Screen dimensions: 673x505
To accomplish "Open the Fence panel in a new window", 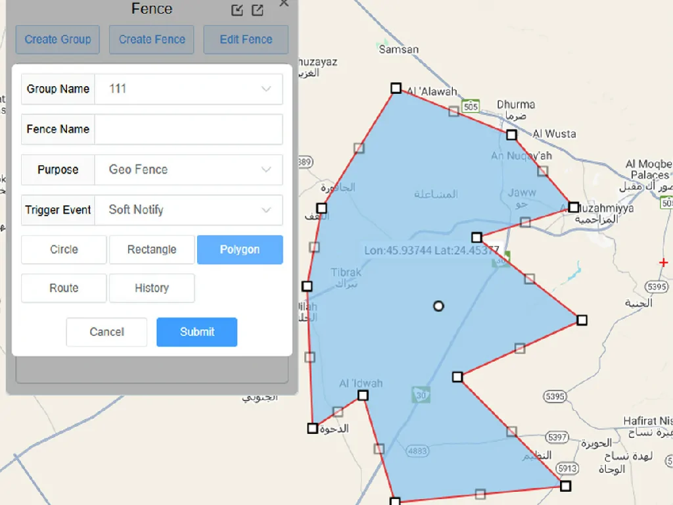I will coord(258,10).
